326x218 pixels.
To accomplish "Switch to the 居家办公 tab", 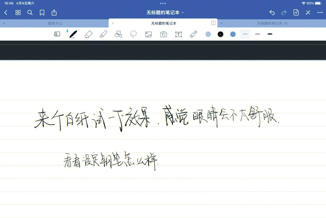I will 54,23.
